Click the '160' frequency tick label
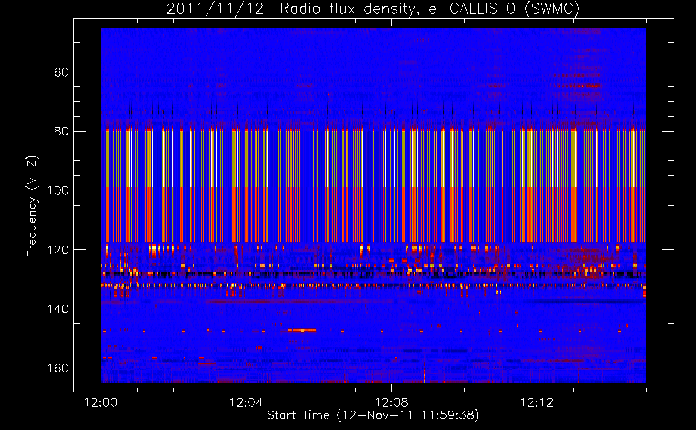This screenshot has width=696, height=430. click(x=58, y=368)
